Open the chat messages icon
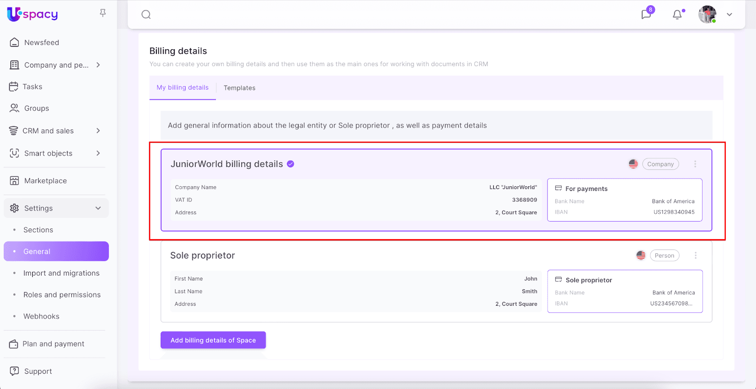756x389 pixels. tap(646, 14)
